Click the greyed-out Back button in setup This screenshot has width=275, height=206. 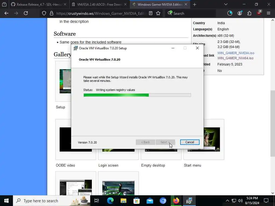pyautogui.click(x=145, y=142)
